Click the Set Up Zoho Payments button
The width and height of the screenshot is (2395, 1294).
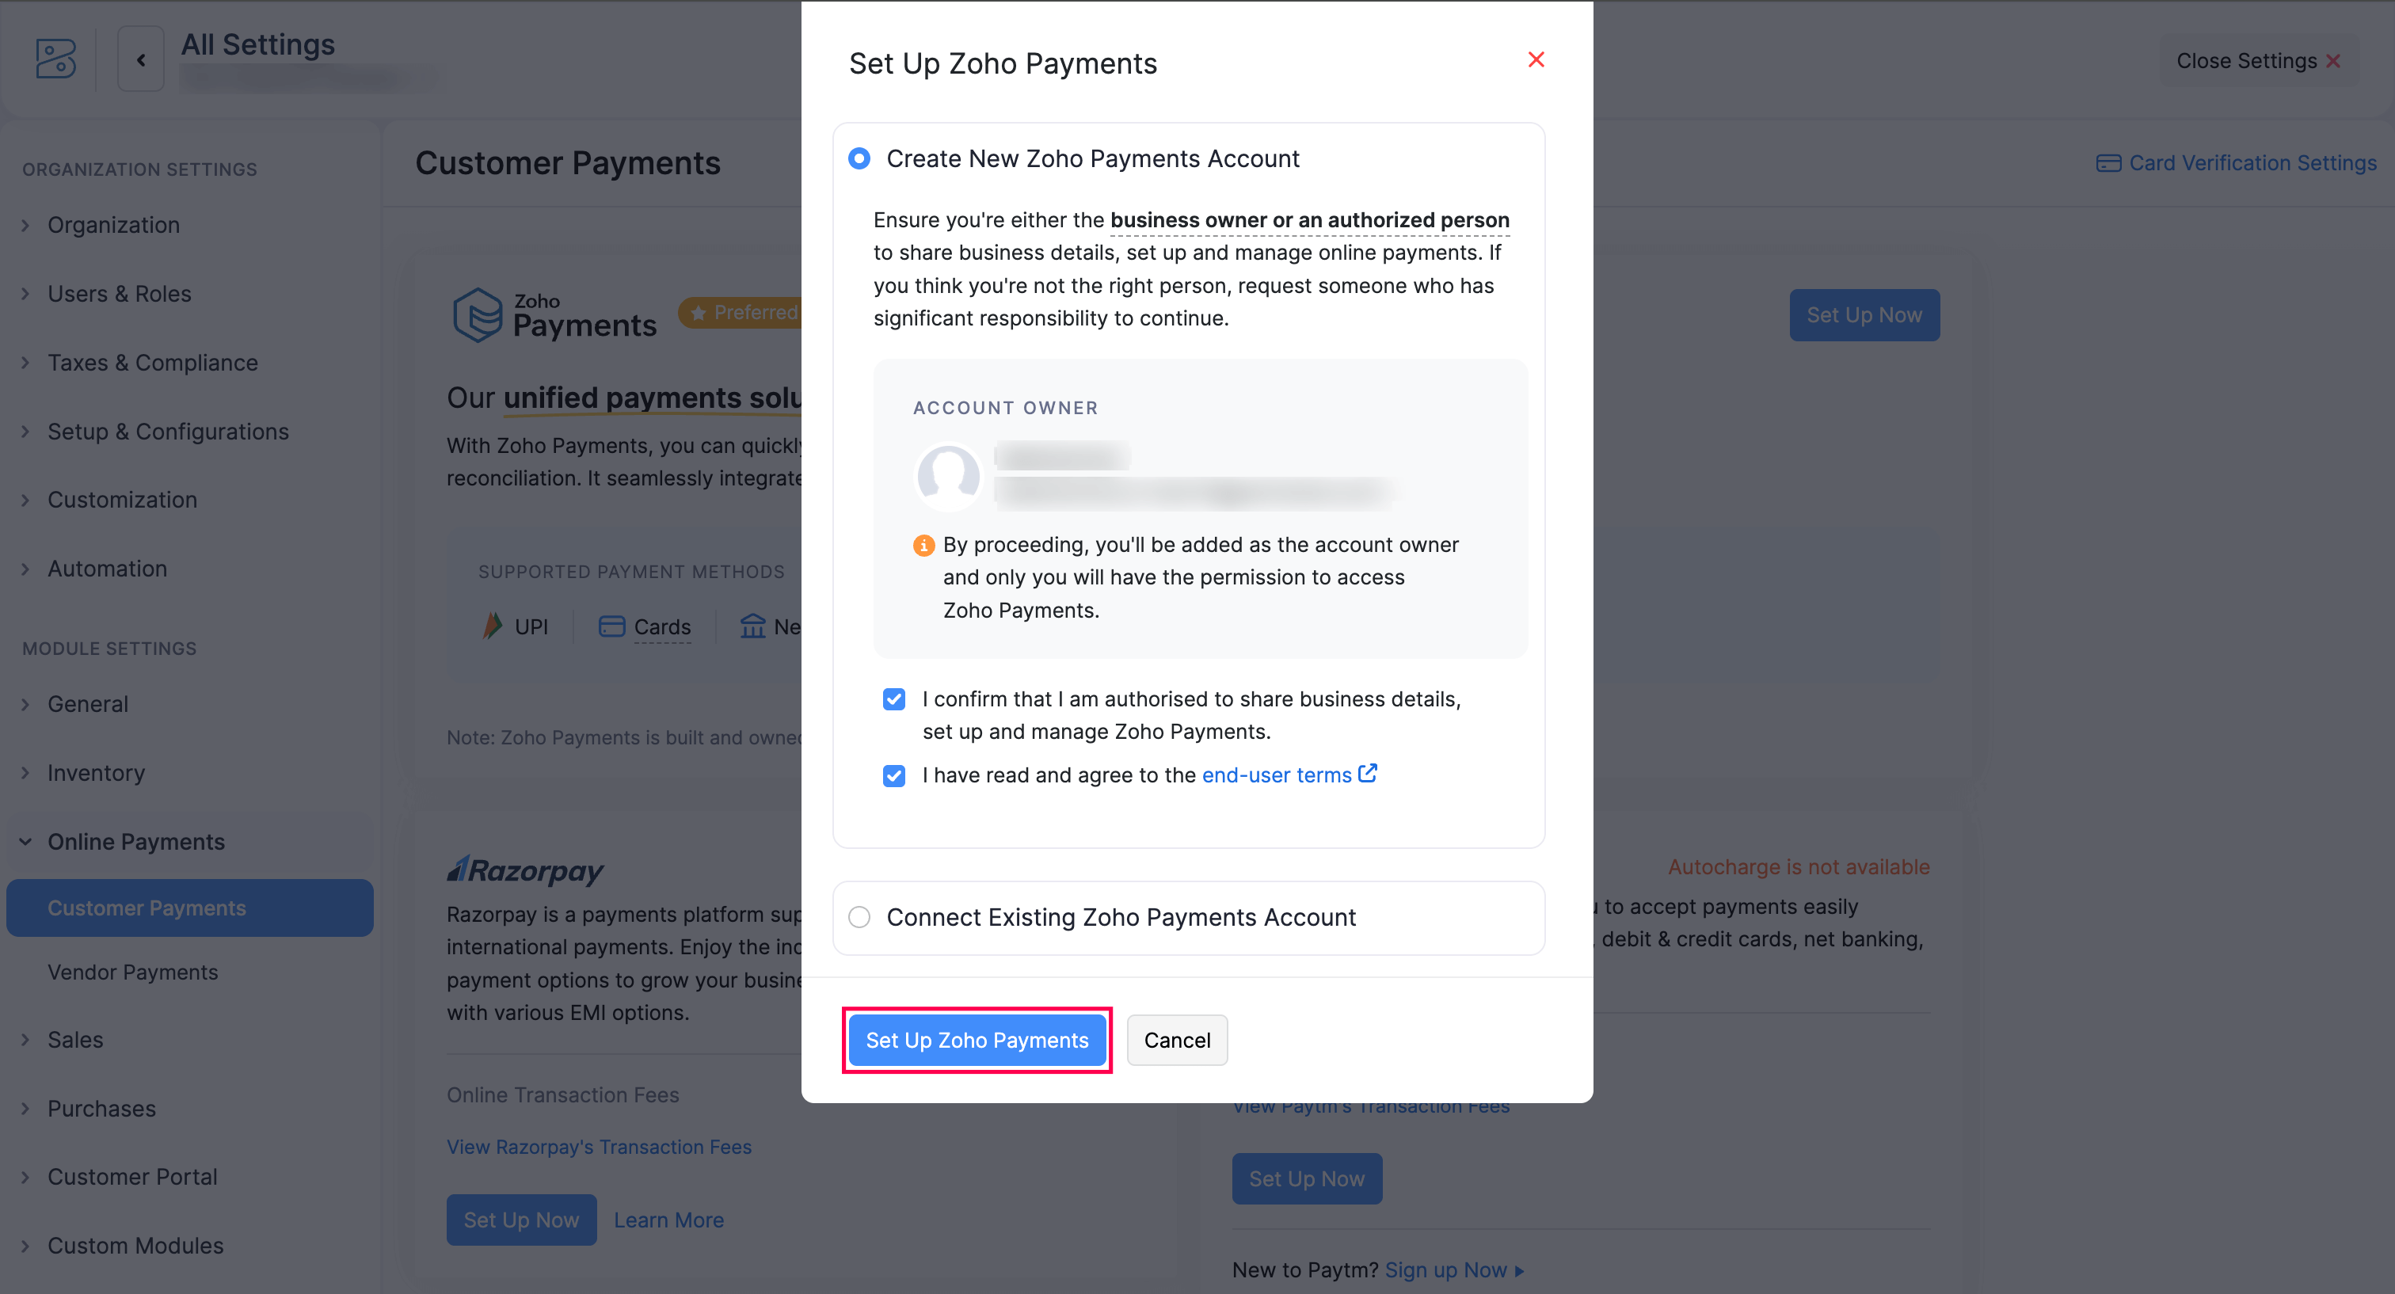click(977, 1041)
